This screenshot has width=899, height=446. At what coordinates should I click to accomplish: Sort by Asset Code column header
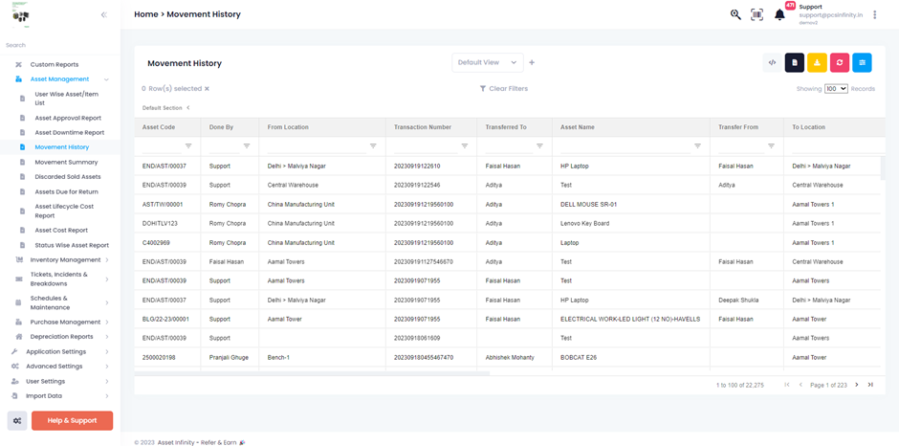pos(159,127)
